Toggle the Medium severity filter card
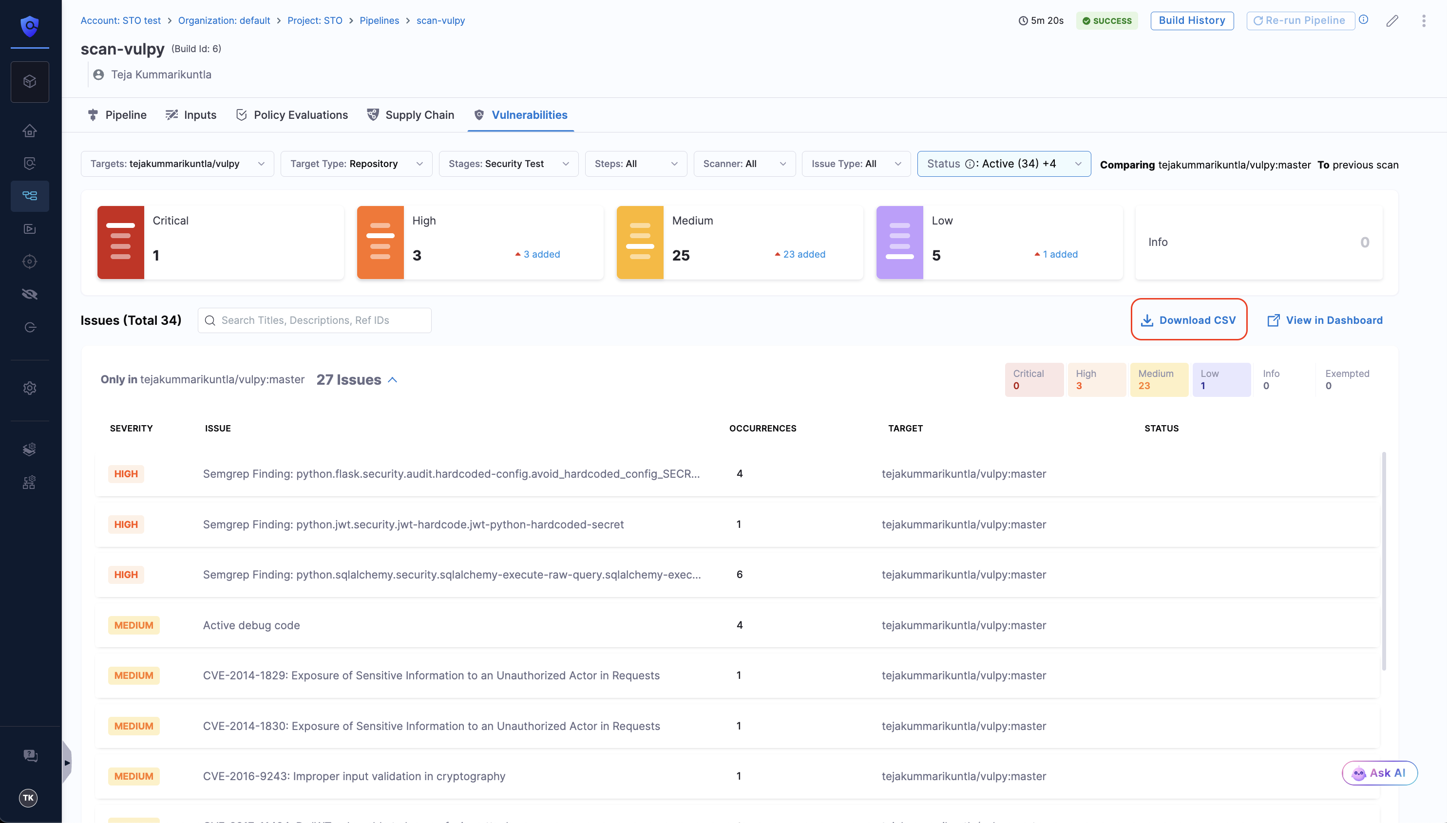The height and width of the screenshot is (823, 1447). tap(739, 243)
